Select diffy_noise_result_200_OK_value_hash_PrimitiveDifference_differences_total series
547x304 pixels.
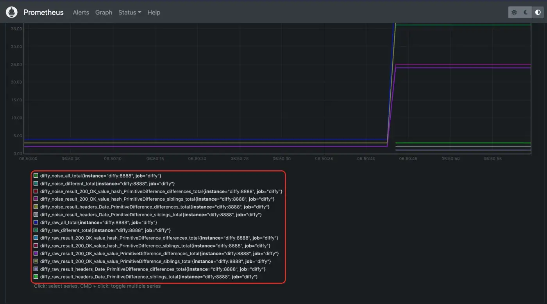point(161,191)
